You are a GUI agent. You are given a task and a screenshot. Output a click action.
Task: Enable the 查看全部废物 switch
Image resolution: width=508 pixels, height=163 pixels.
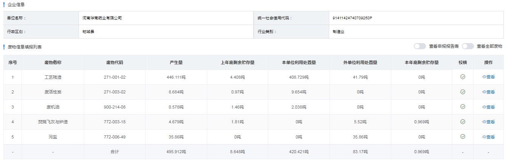tap(468, 46)
